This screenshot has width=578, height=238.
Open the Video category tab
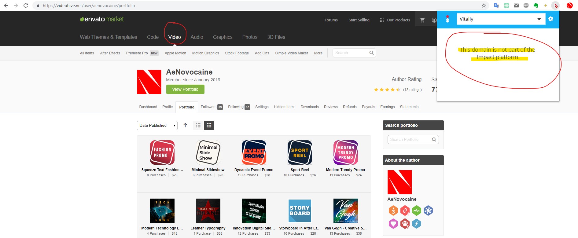[x=175, y=37]
